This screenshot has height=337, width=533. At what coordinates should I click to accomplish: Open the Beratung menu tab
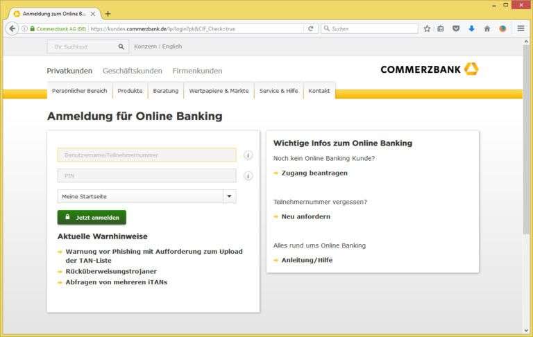click(x=166, y=91)
